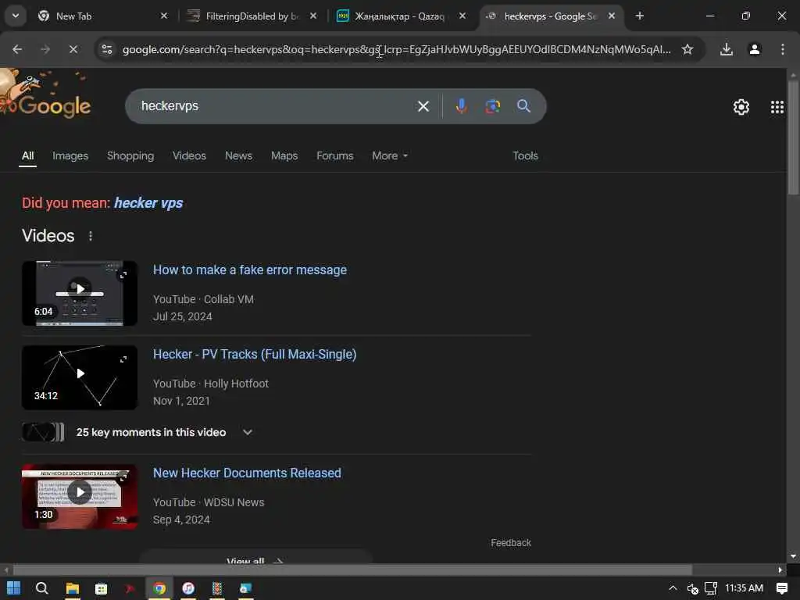Play the 34:12 video thumbnail

(x=80, y=377)
